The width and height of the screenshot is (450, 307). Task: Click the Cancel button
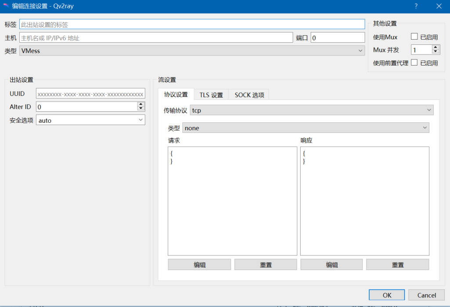click(x=426, y=295)
